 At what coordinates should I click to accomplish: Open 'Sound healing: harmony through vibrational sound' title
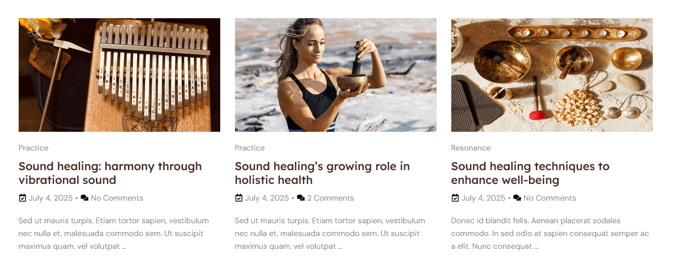110,173
